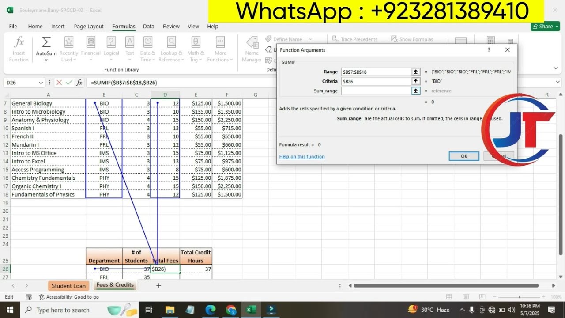This screenshot has width=565, height=318.
Task: Expand the Name Box dropdown
Action: tap(41, 83)
